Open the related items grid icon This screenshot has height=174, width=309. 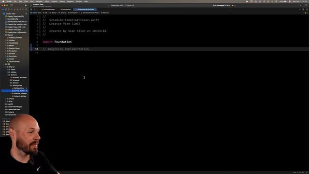31,9
